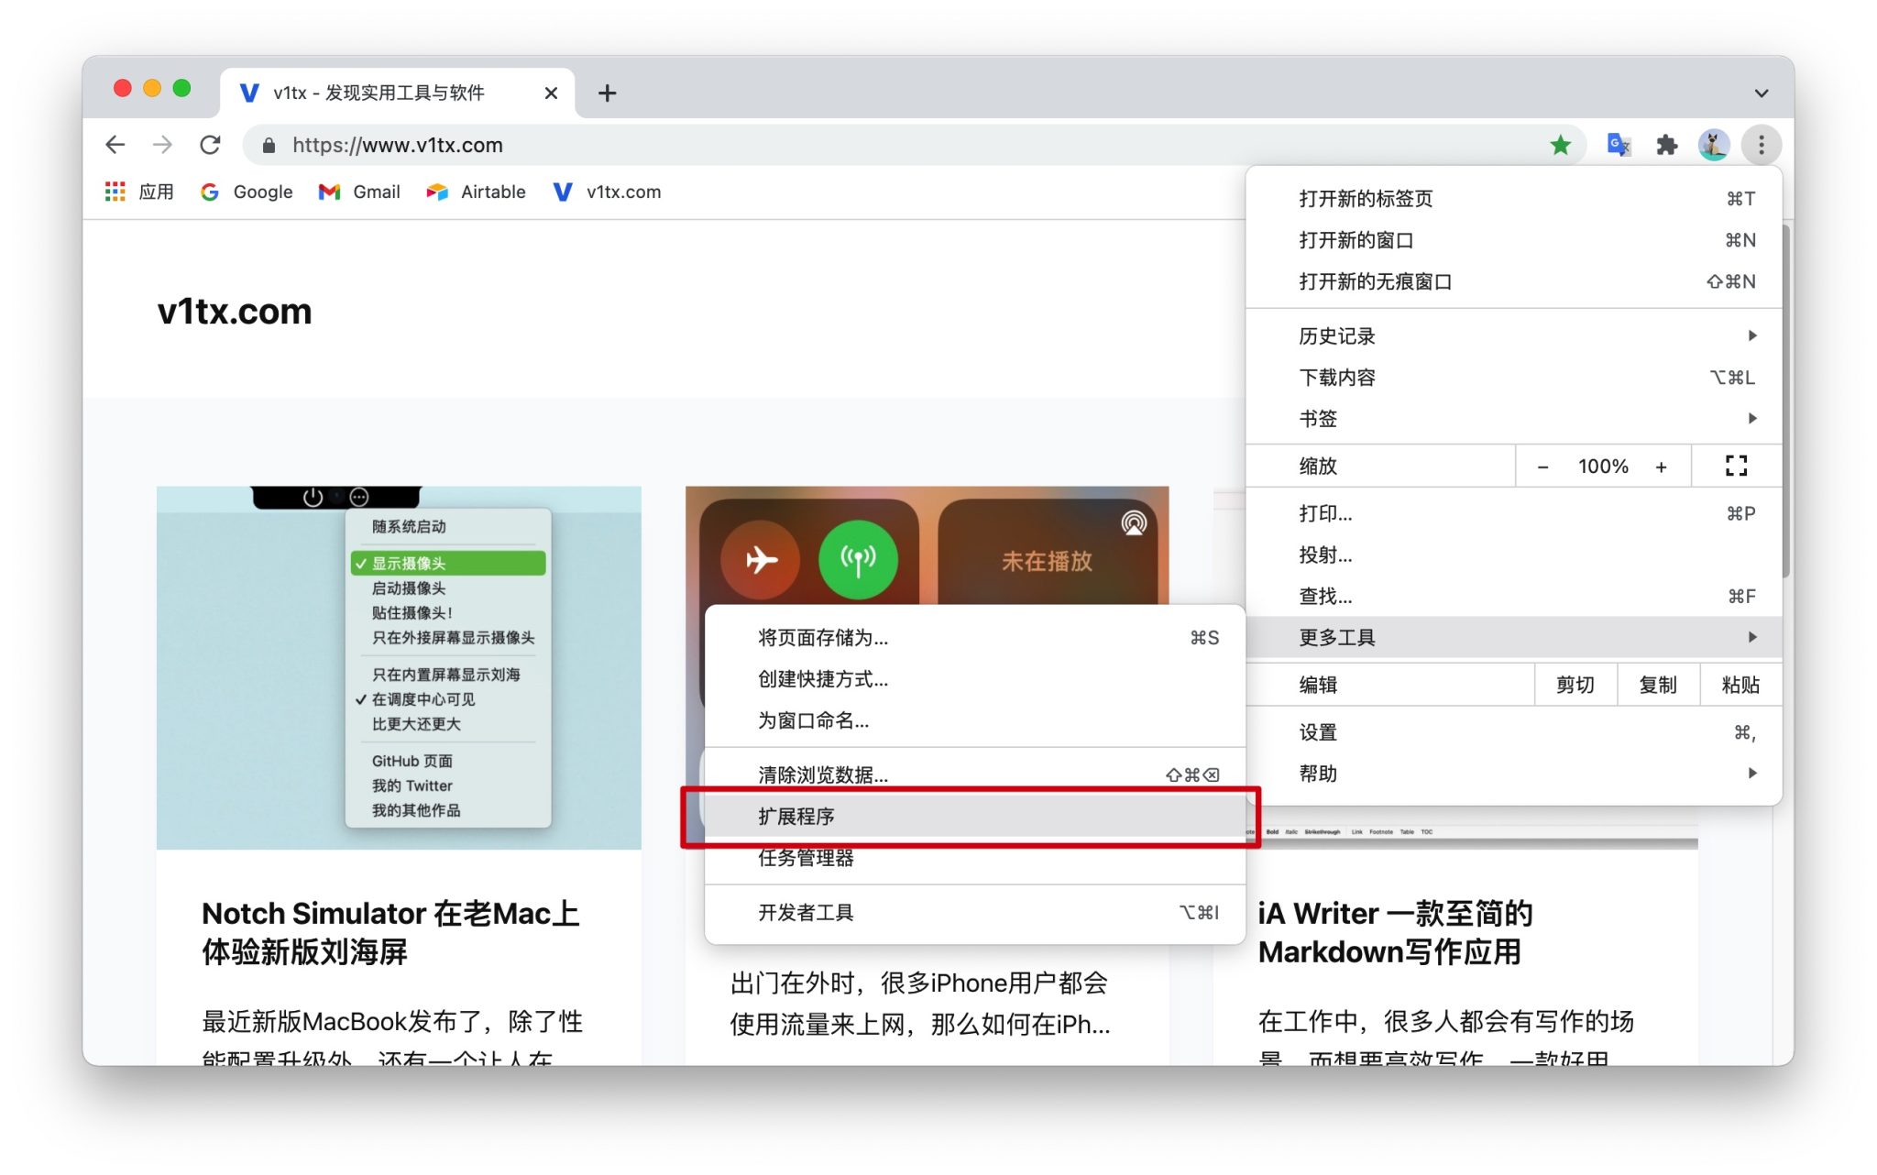Increase zoom with the plus control
1877x1175 pixels.
pyautogui.click(x=1662, y=466)
